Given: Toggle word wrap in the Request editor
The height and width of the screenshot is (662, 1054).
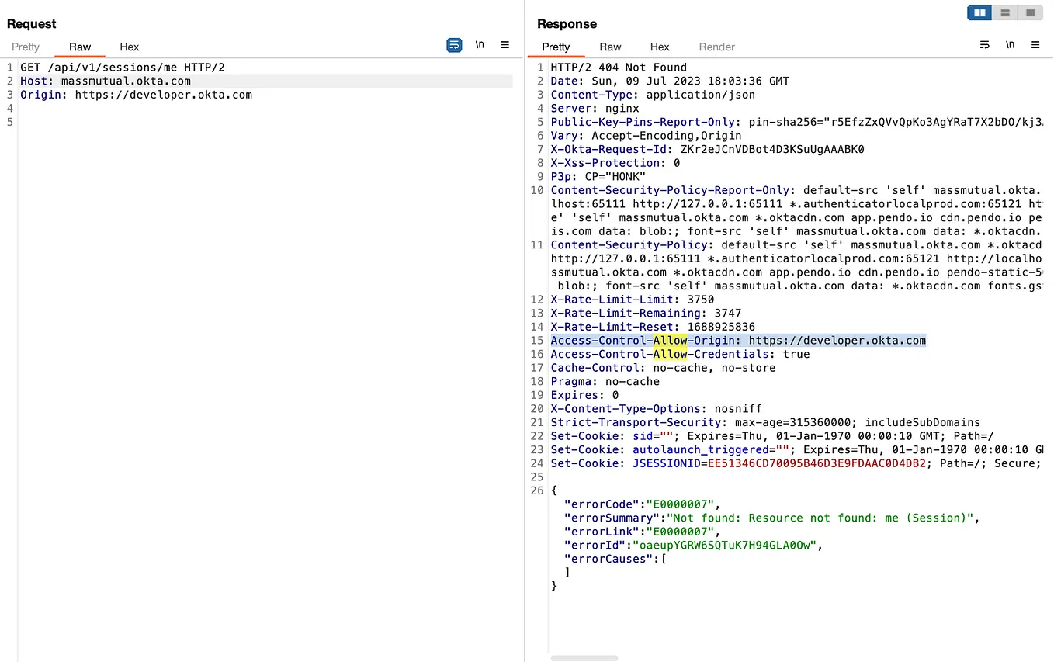Looking at the screenshot, I should 453,45.
